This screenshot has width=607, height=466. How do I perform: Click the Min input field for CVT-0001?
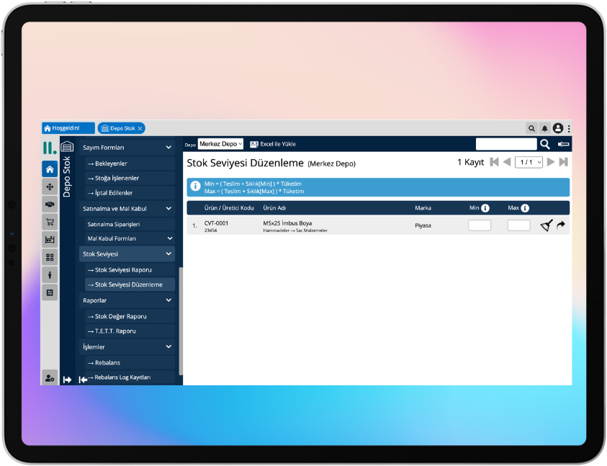coord(480,225)
